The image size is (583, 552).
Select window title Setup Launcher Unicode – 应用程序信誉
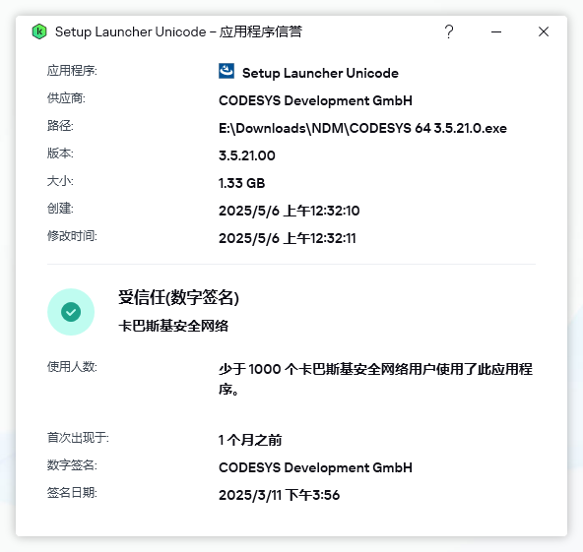[178, 31]
